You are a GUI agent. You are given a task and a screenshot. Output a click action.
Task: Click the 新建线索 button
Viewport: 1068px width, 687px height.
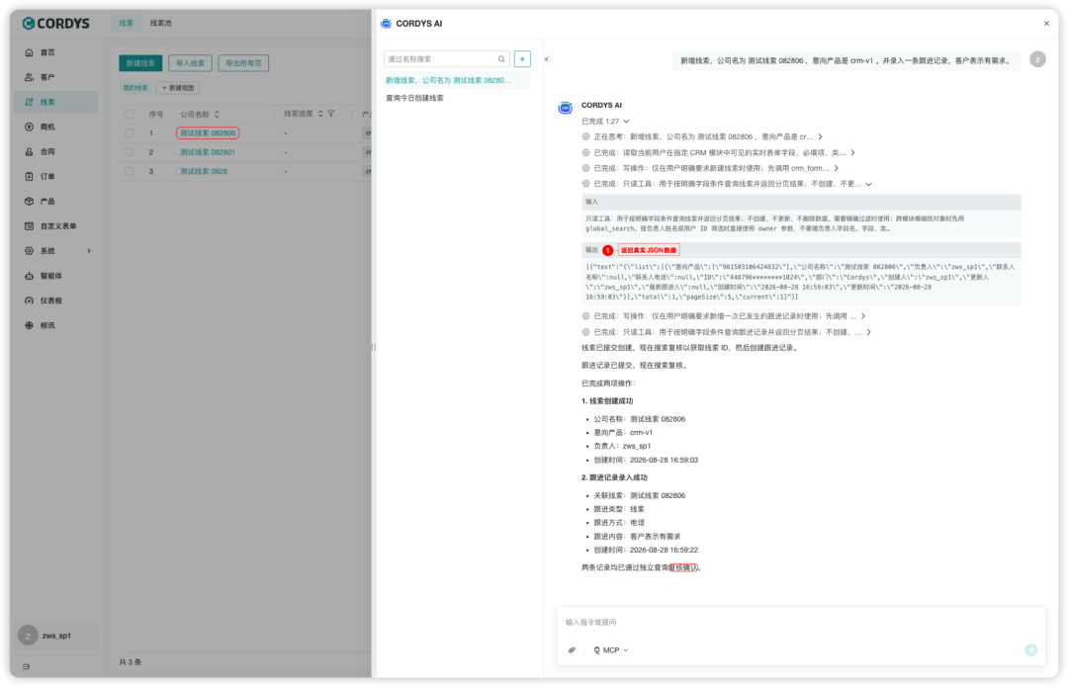point(140,63)
